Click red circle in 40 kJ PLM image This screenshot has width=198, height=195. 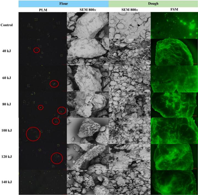[36, 50]
